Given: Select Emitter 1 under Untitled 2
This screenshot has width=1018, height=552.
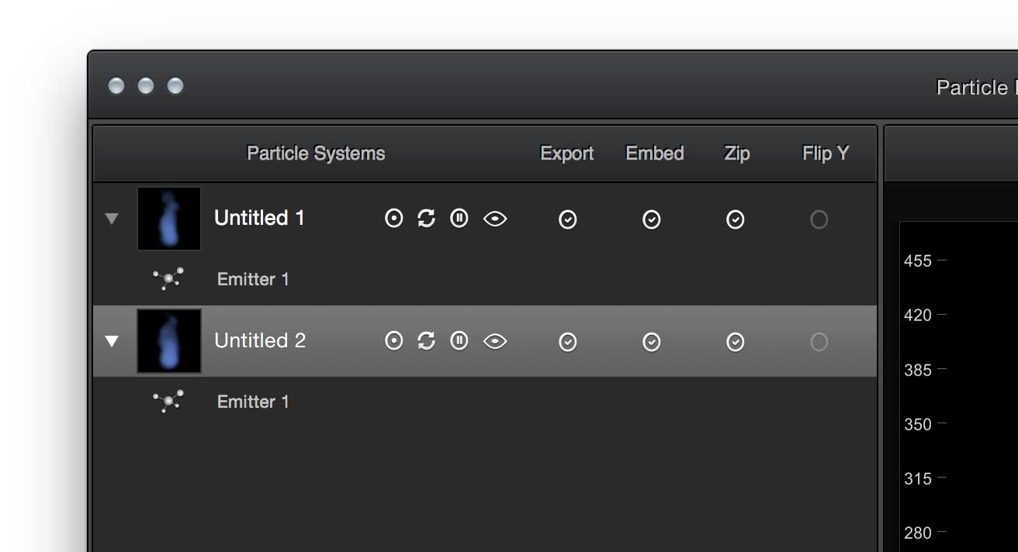Looking at the screenshot, I should tap(253, 402).
